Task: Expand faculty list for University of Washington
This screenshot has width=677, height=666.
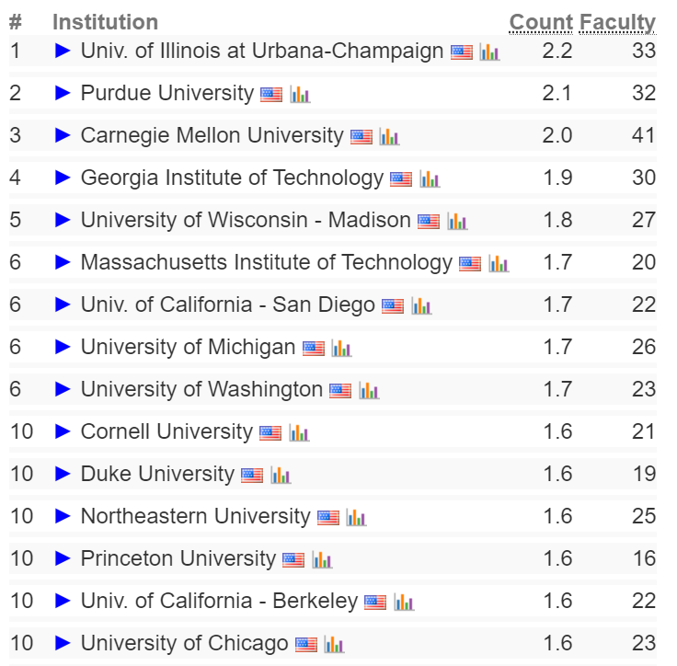Action: pyautogui.click(x=63, y=389)
